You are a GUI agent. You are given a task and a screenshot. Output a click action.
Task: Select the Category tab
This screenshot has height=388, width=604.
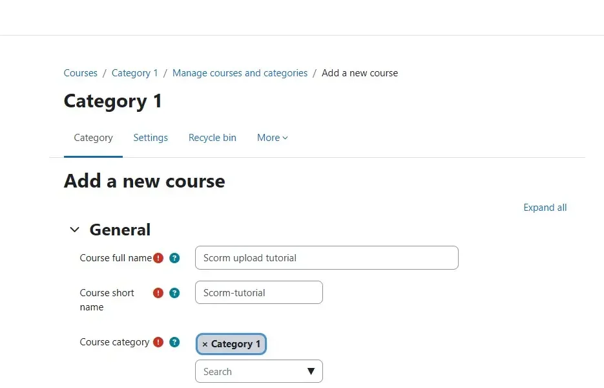click(x=93, y=138)
